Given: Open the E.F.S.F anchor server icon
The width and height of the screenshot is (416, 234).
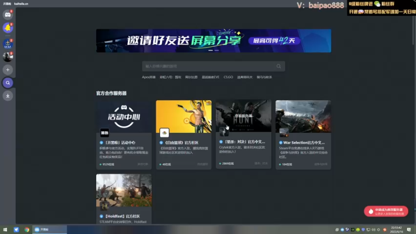Looking at the screenshot, I should (x=8, y=44).
